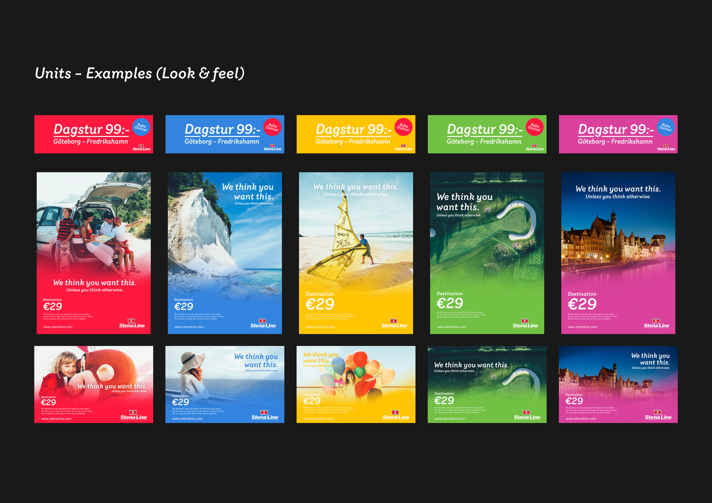Click Stena Line logo on yellow balloons ad
Viewport: 712px width, 503px height.
point(396,415)
